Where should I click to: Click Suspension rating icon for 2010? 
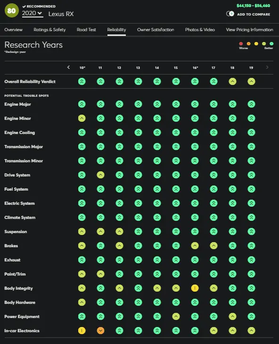point(82,232)
